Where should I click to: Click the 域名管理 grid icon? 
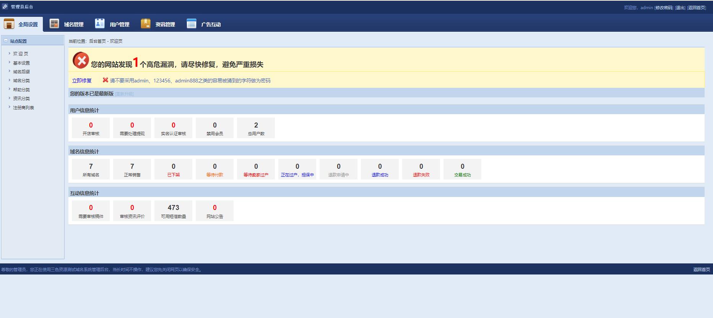tap(54, 24)
